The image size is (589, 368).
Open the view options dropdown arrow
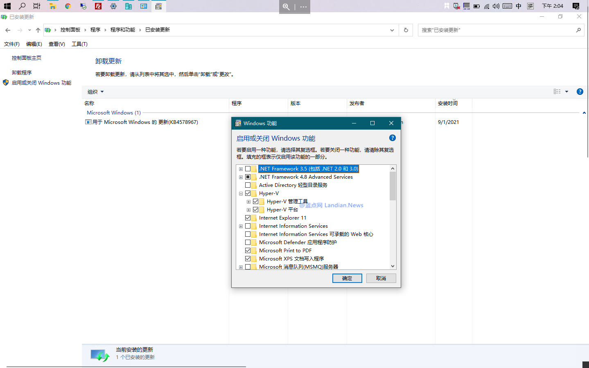(566, 92)
